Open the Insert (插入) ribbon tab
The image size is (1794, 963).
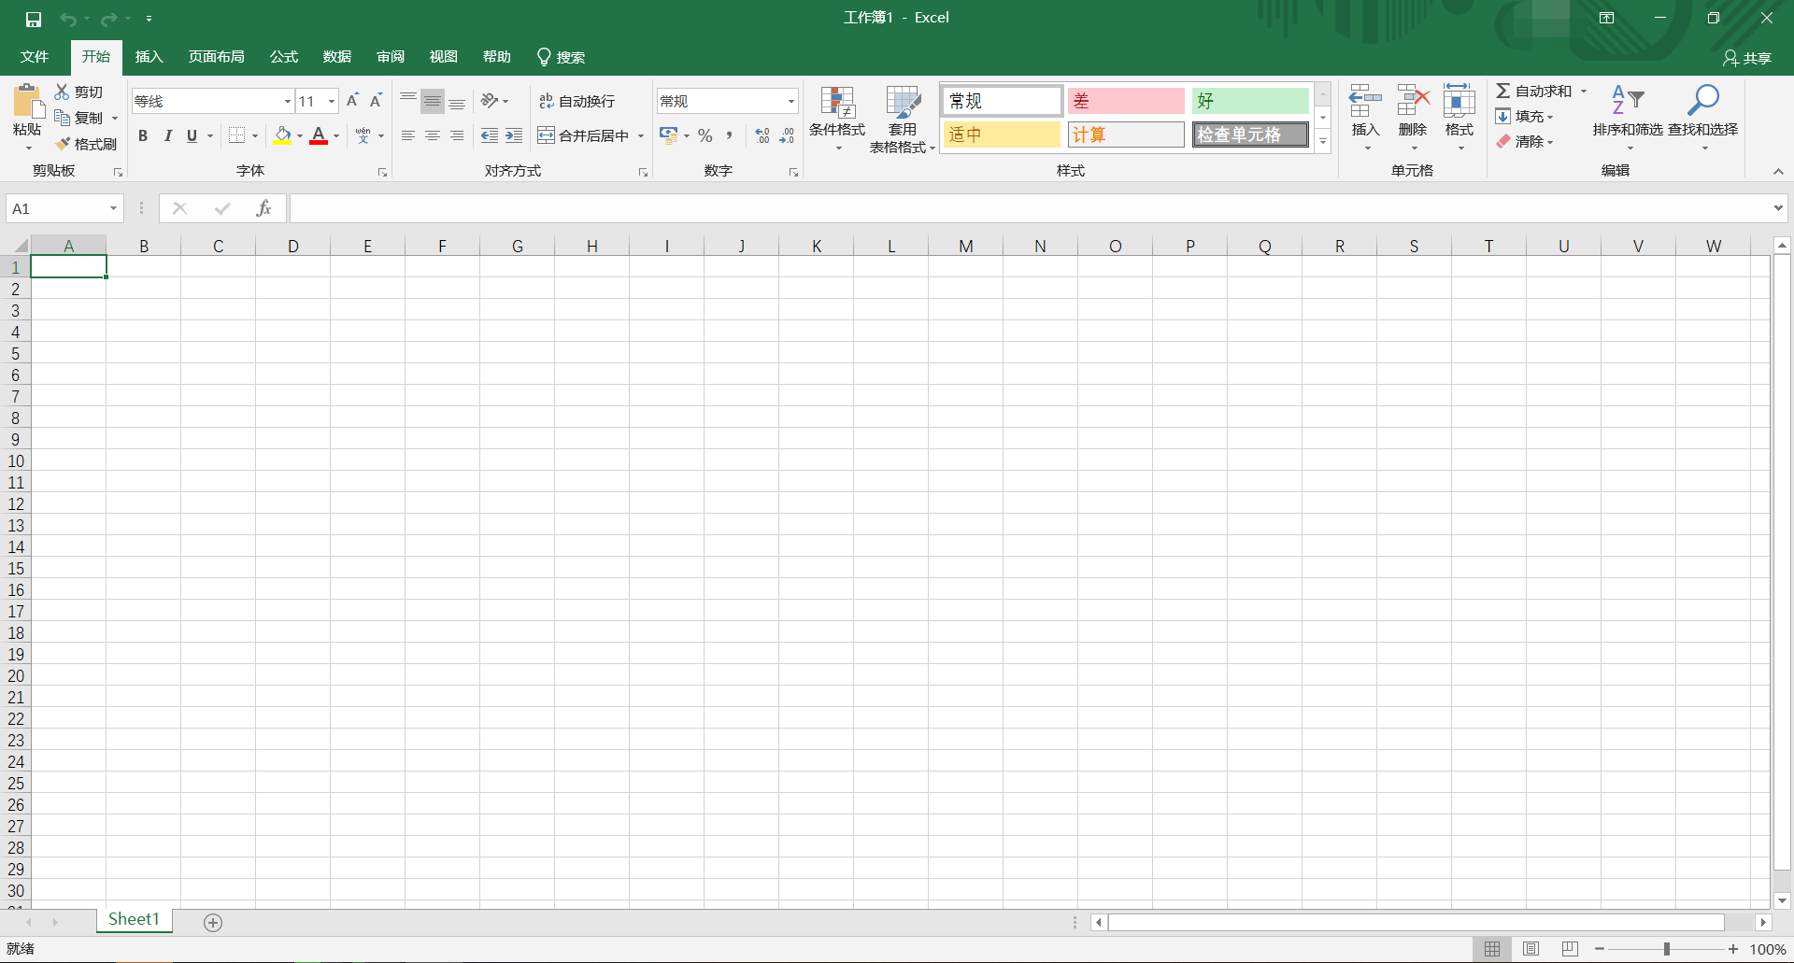[x=149, y=57]
